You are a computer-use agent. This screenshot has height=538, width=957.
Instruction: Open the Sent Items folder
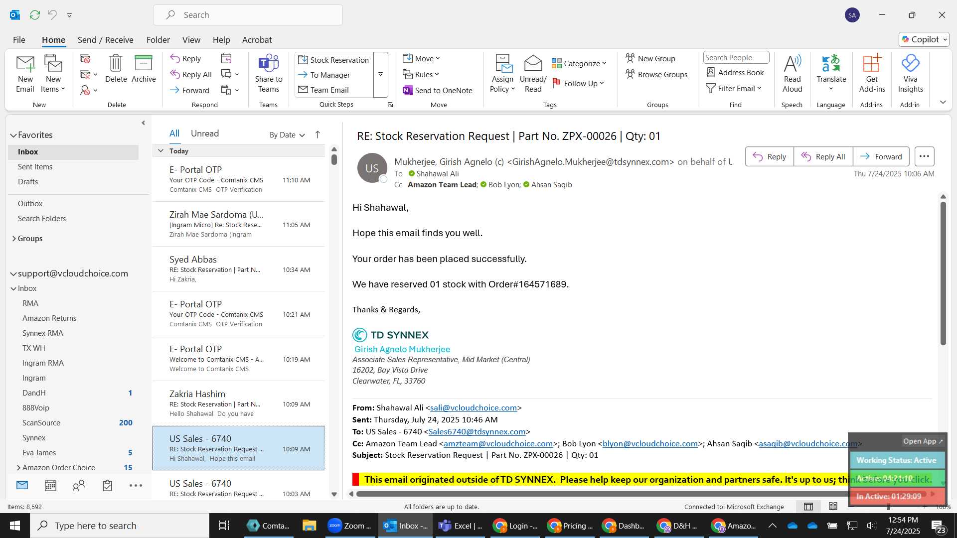pyautogui.click(x=35, y=167)
